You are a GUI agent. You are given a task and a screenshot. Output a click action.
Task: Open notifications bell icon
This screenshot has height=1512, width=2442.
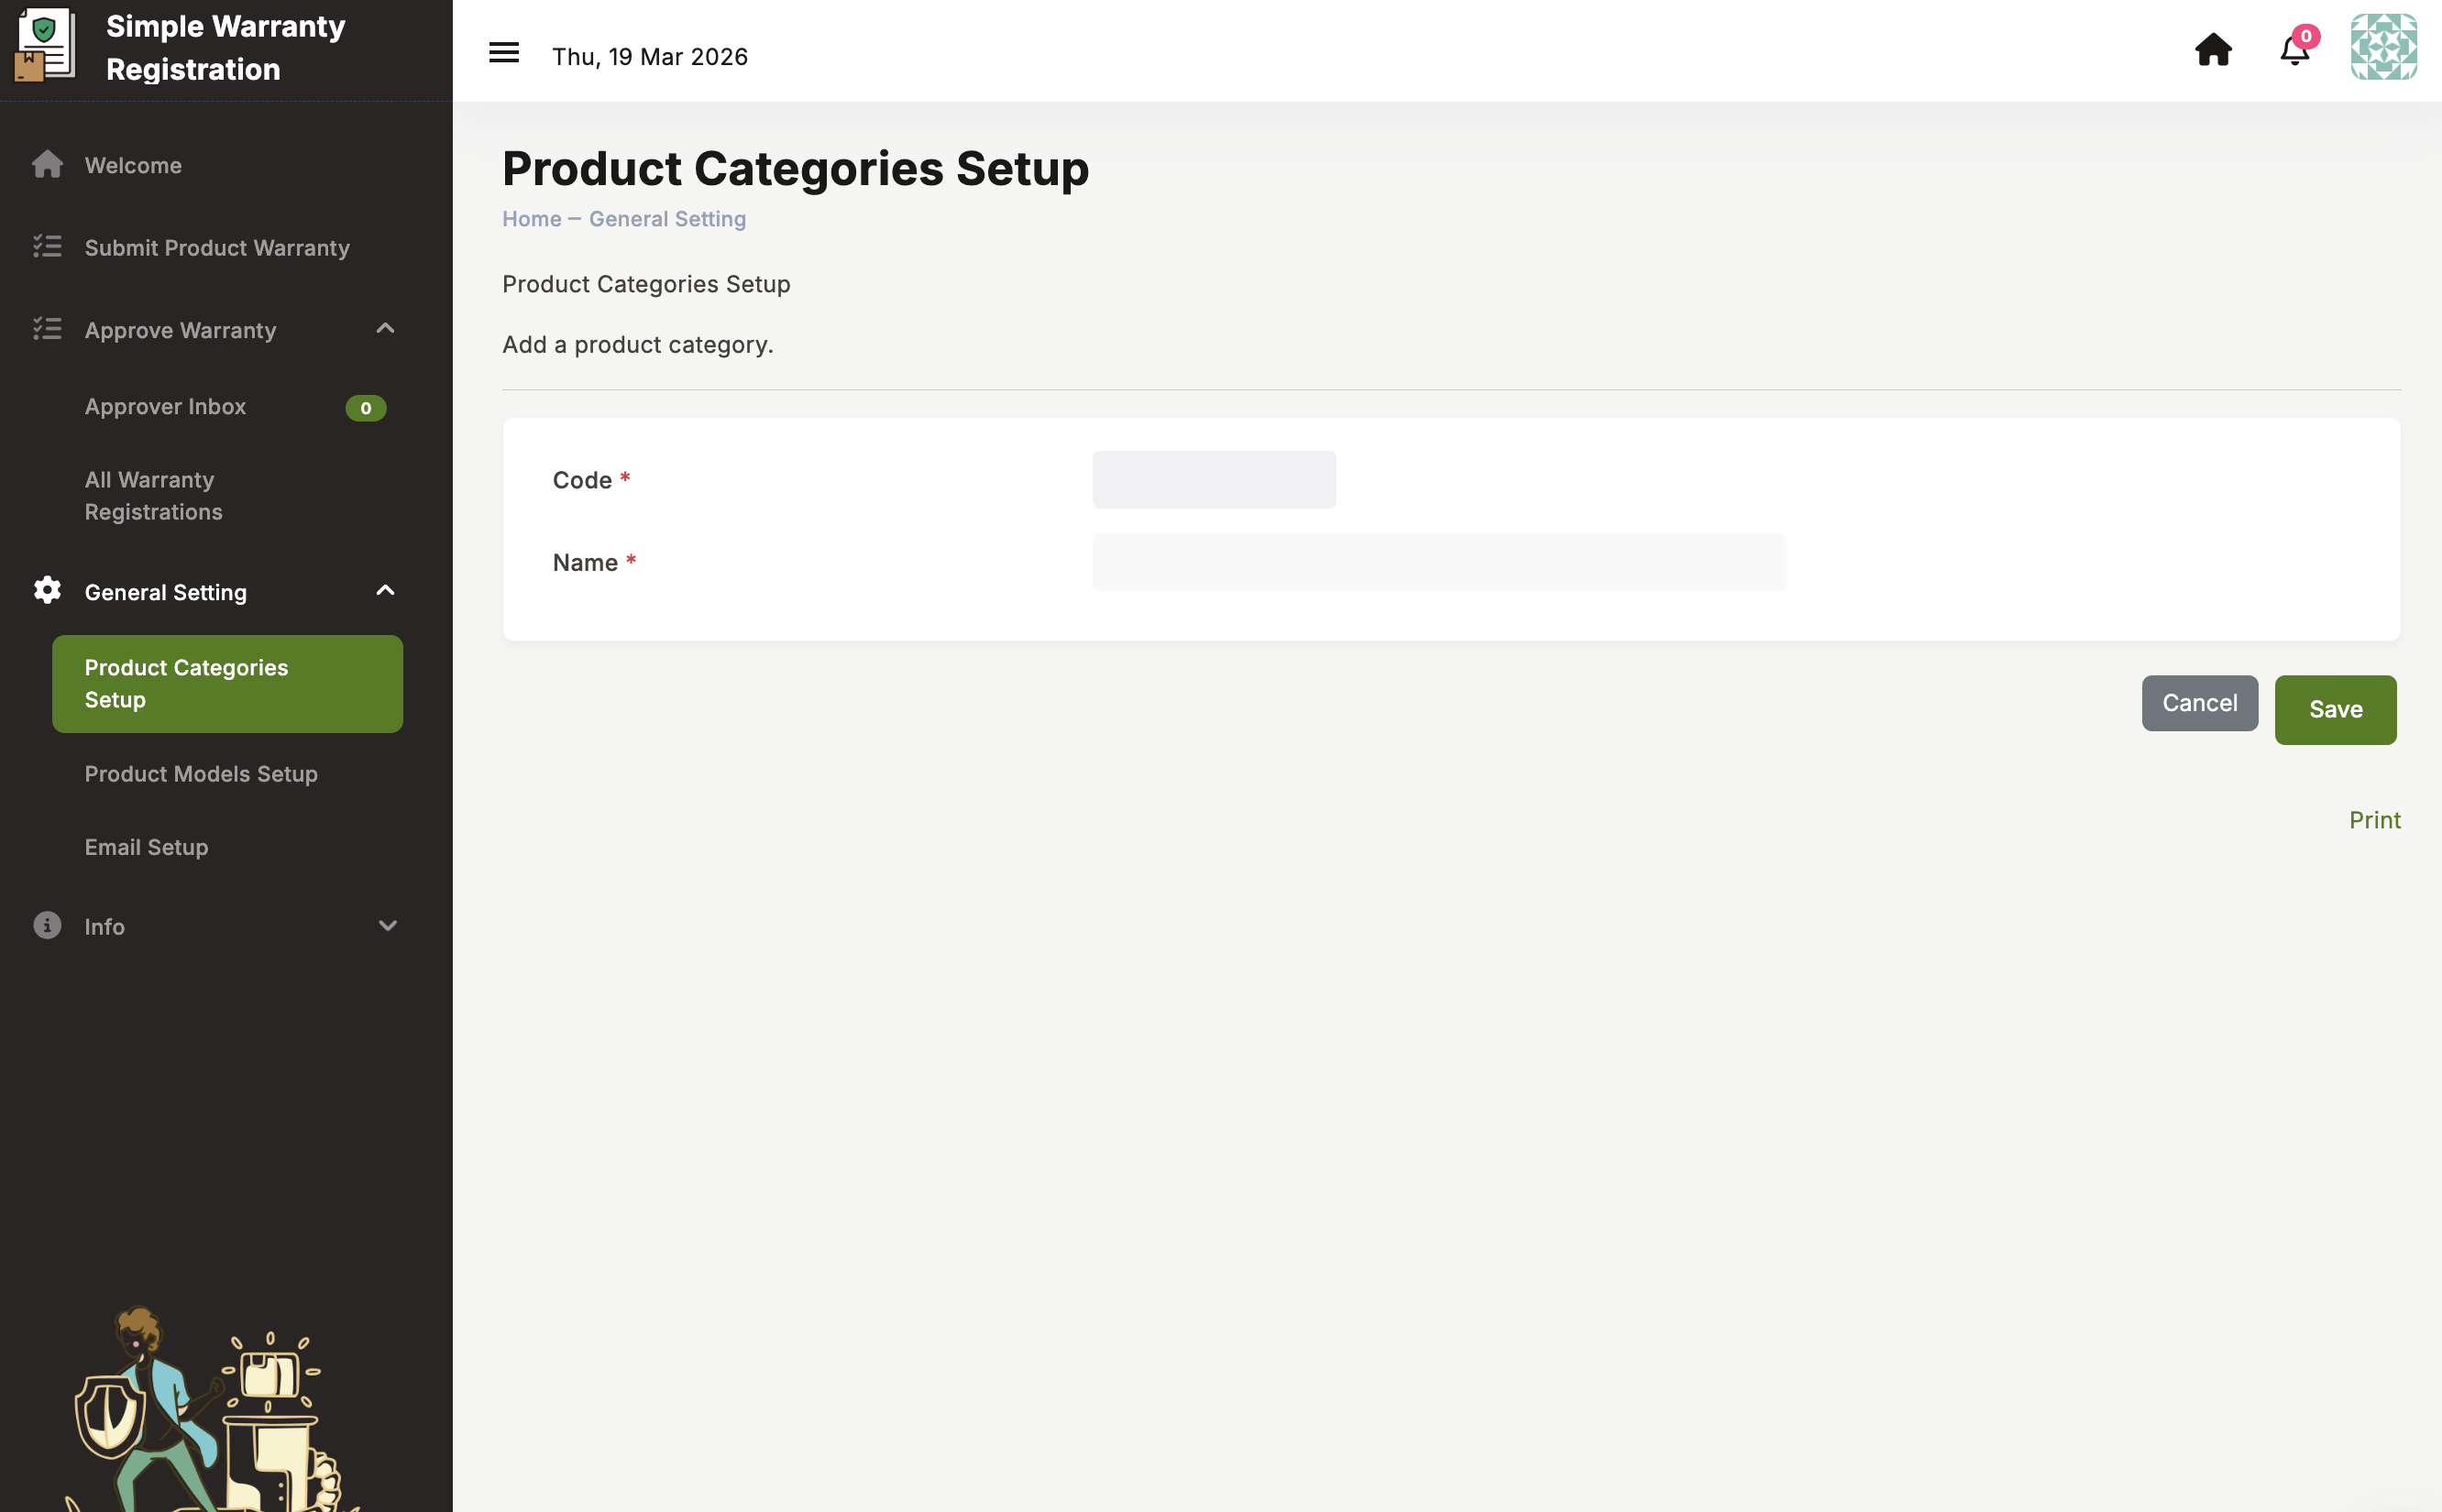[x=2294, y=50]
